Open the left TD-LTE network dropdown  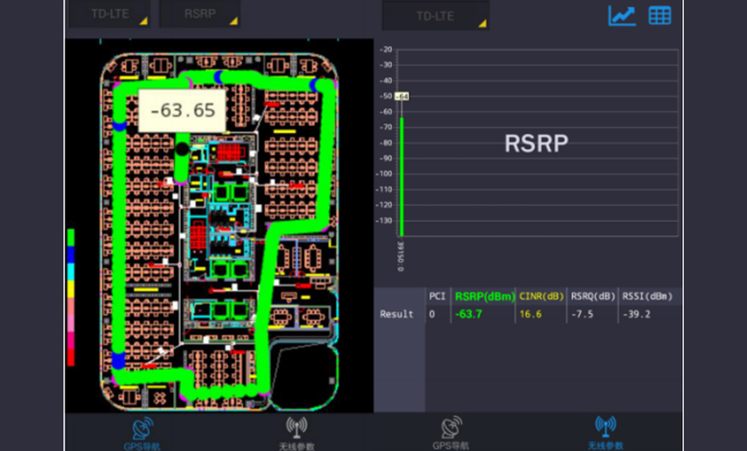point(109,15)
